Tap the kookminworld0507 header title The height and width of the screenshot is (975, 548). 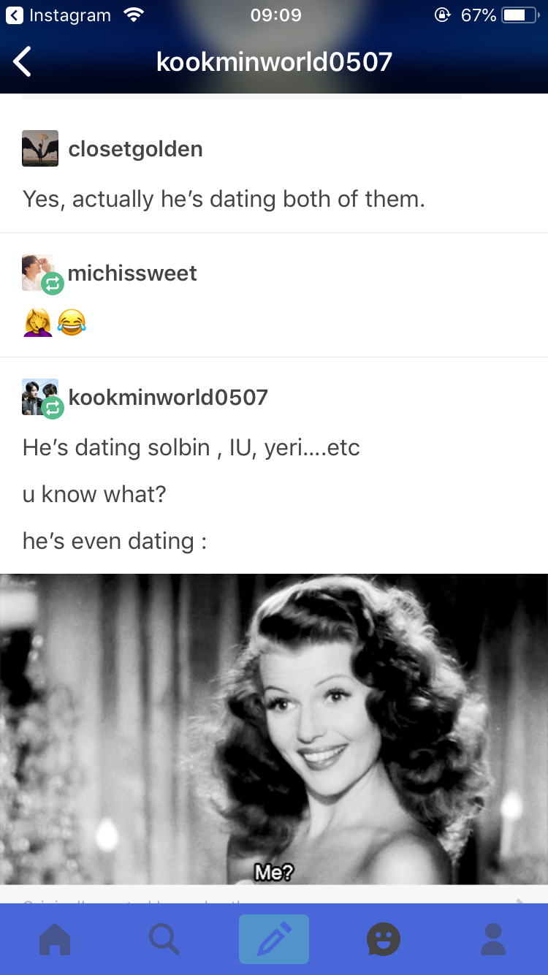pyautogui.click(x=274, y=62)
